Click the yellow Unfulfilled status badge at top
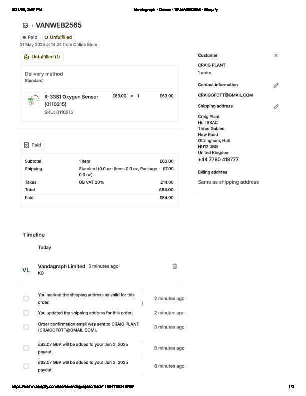This screenshot has height=396, width=306. point(58,37)
